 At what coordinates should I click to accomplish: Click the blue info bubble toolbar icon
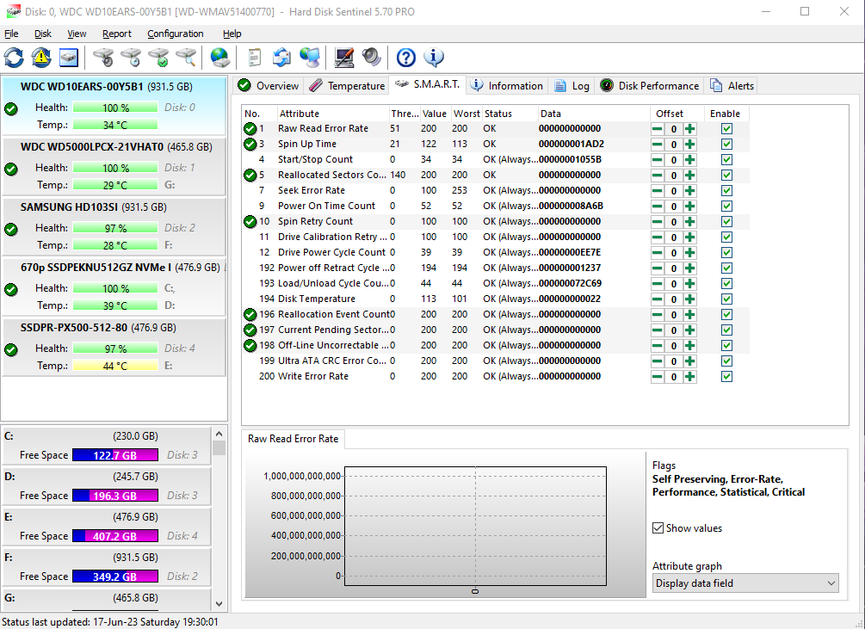[434, 58]
